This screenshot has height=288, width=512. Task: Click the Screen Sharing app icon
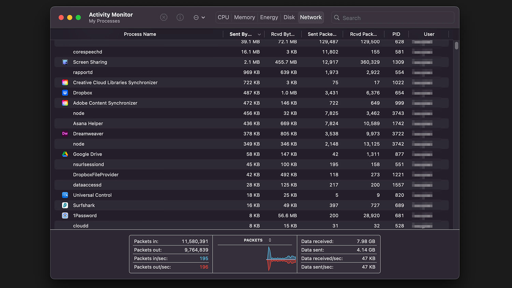[65, 62]
